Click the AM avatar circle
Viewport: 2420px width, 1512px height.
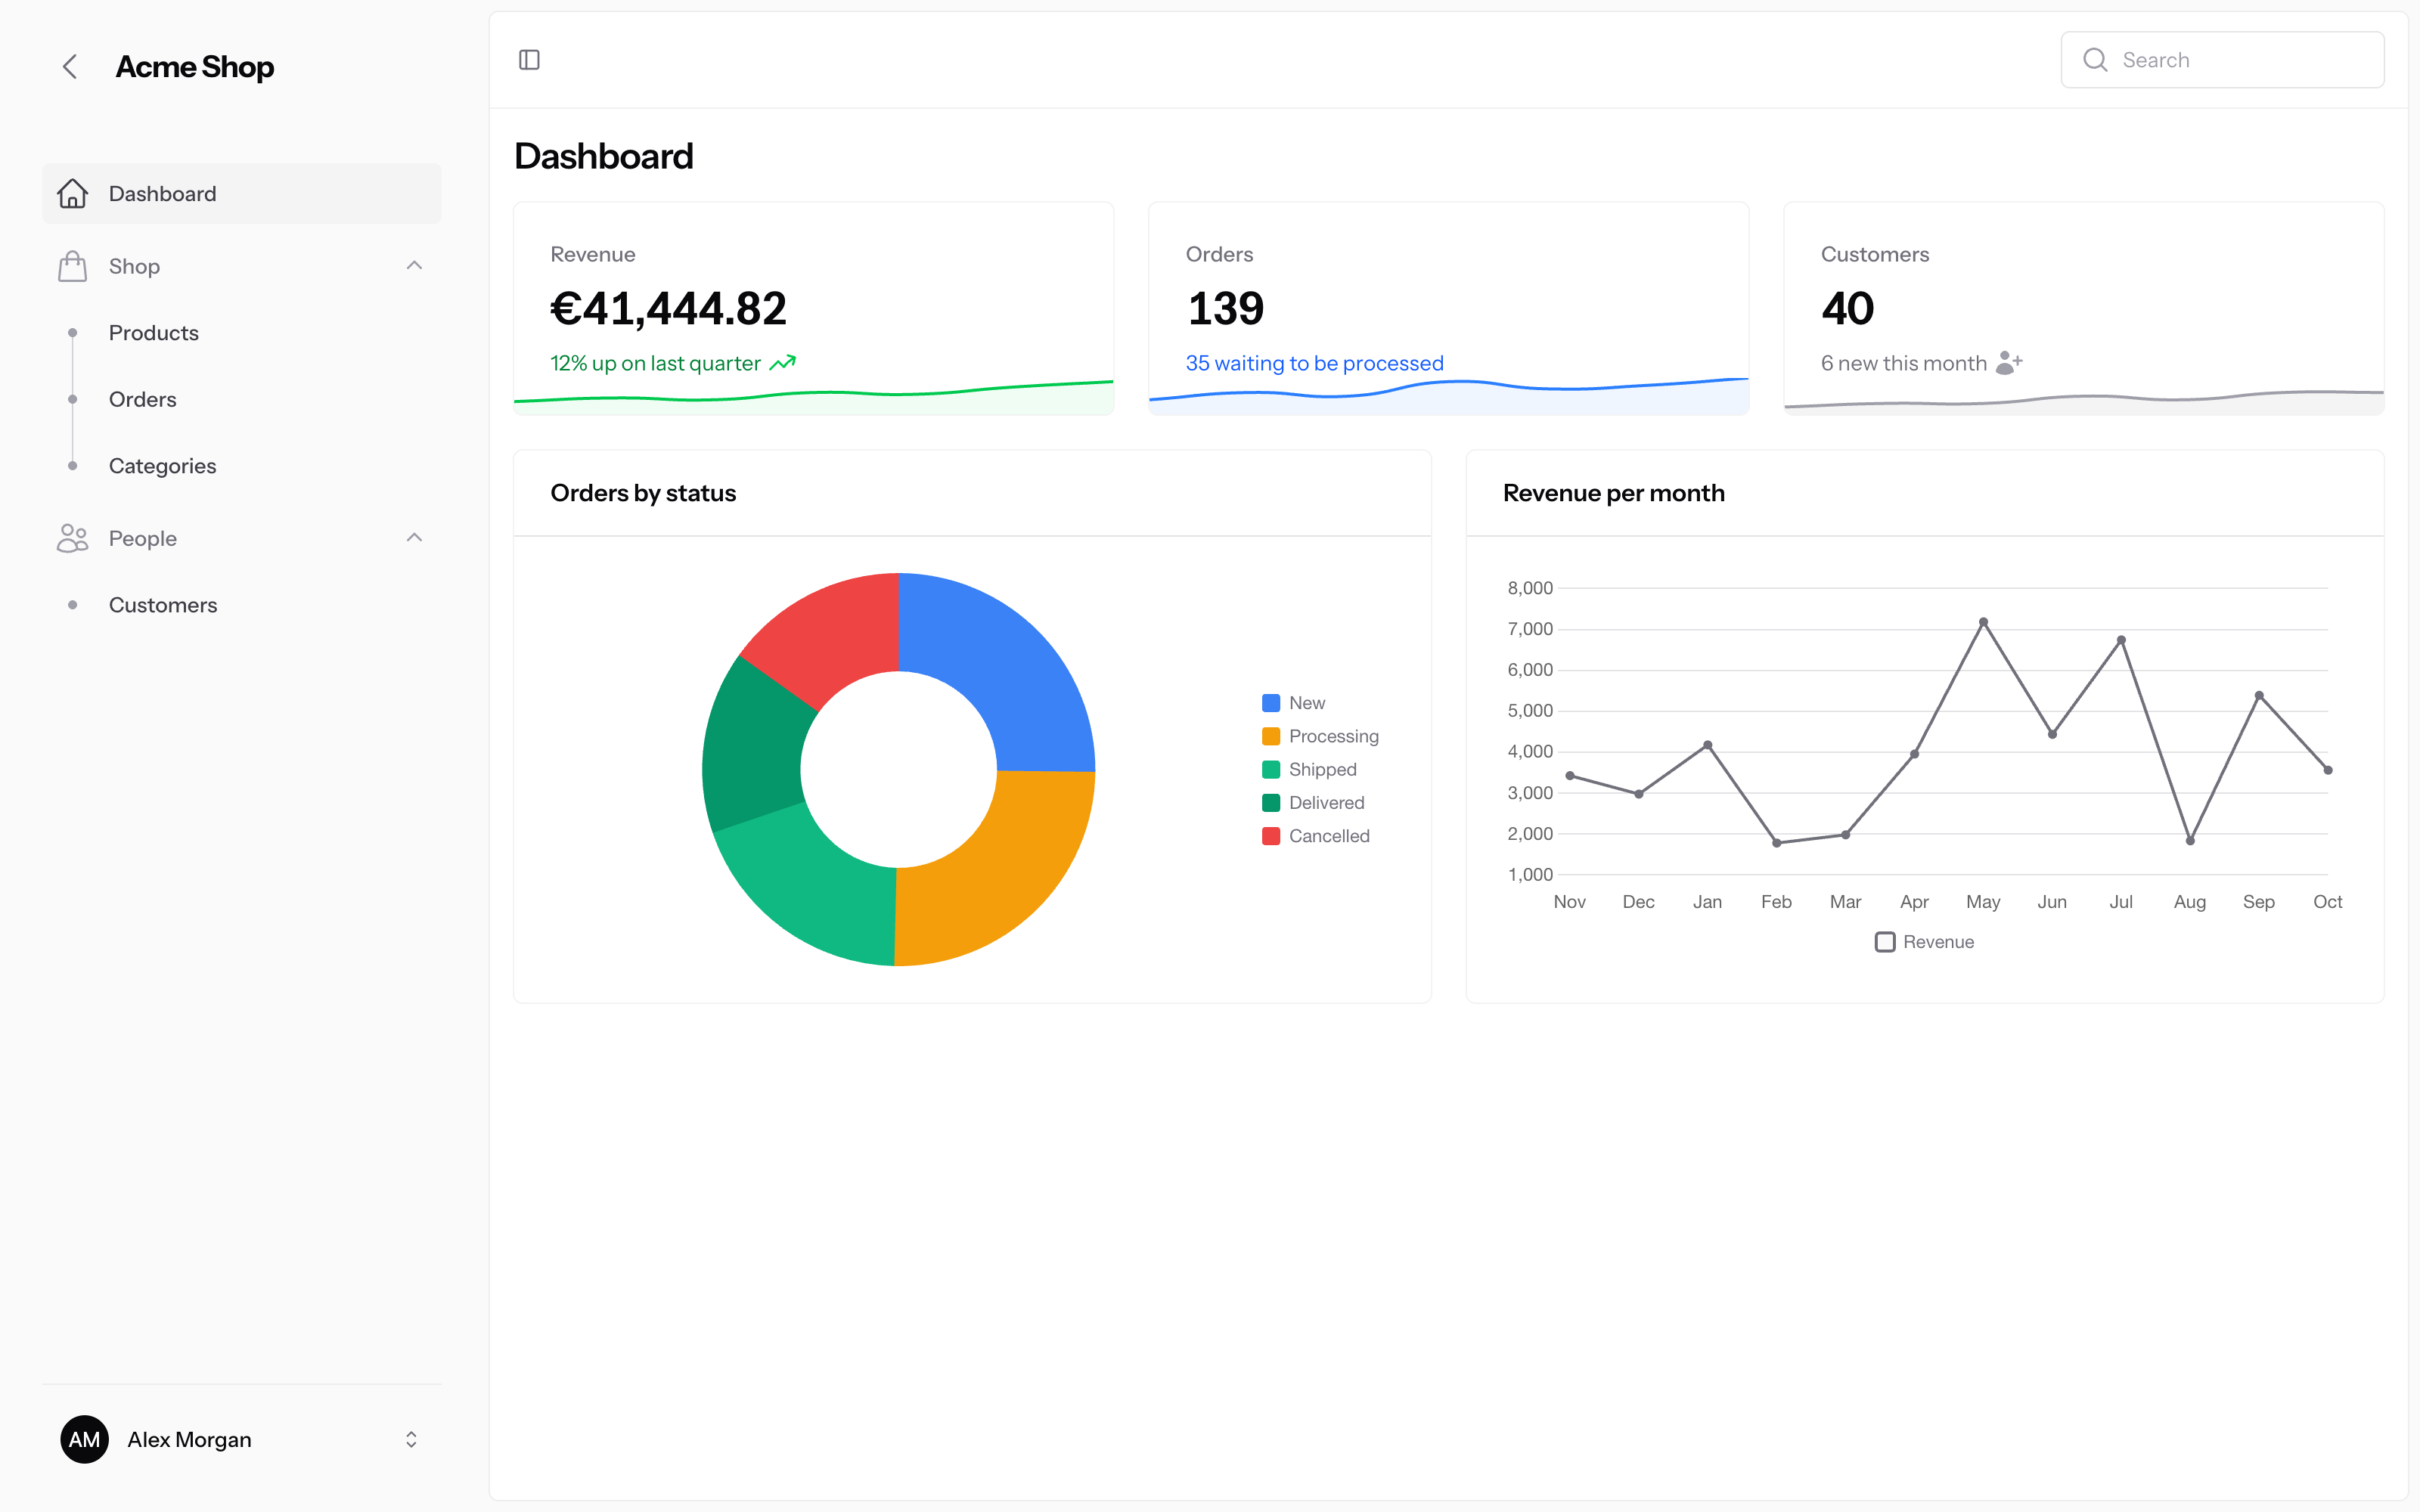tap(84, 1439)
